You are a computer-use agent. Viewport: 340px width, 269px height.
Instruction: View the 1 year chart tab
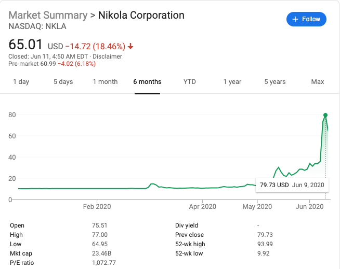coord(232,81)
